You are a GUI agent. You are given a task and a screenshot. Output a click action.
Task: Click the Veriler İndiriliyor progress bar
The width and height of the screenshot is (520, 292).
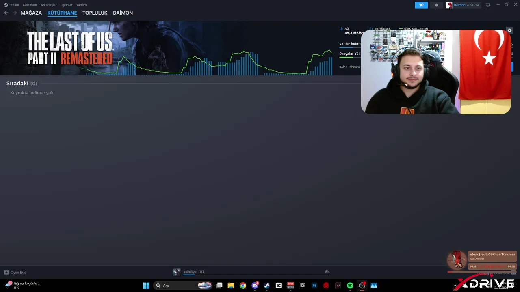[x=350, y=48]
